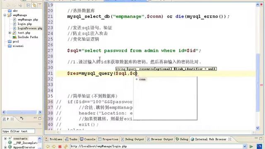Switch to the Browser Output tab
The image size is (265, 149).
point(160,139)
